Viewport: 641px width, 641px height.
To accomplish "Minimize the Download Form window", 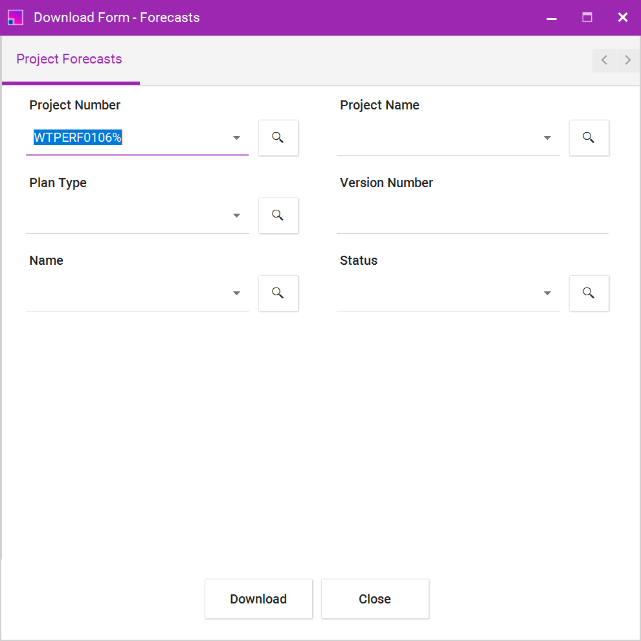I will [x=552, y=17].
